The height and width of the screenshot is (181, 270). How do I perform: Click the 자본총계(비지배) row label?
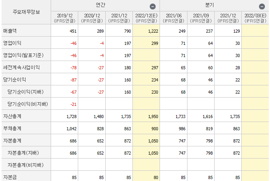(x=26, y=165)
